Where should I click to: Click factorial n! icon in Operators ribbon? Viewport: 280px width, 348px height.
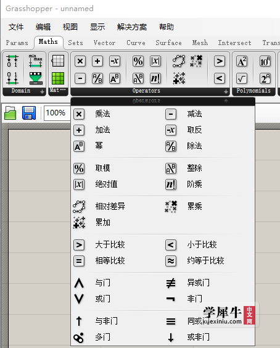click(155, 78)
